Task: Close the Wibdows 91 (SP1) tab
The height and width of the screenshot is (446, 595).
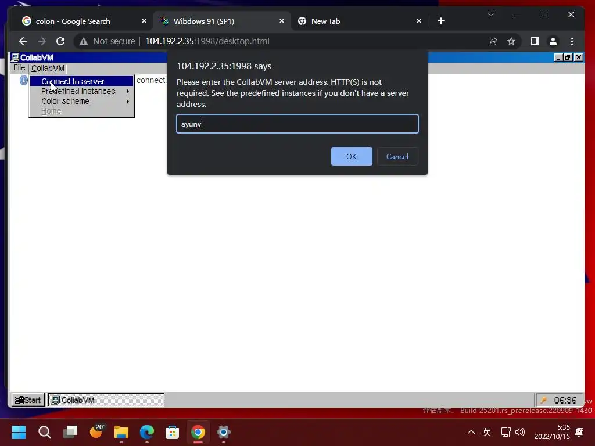Action: coord(282,21)
